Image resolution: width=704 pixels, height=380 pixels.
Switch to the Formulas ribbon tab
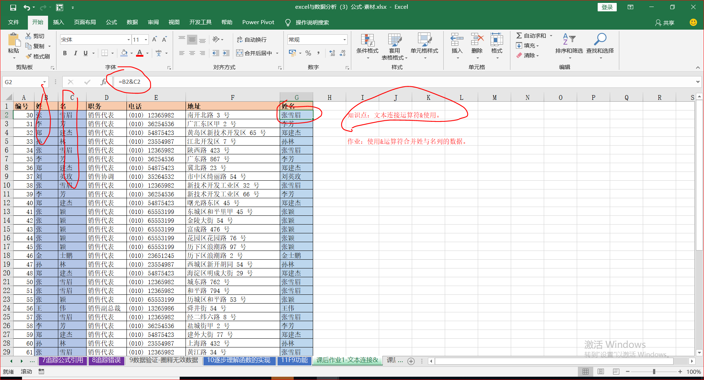point(111,22)
